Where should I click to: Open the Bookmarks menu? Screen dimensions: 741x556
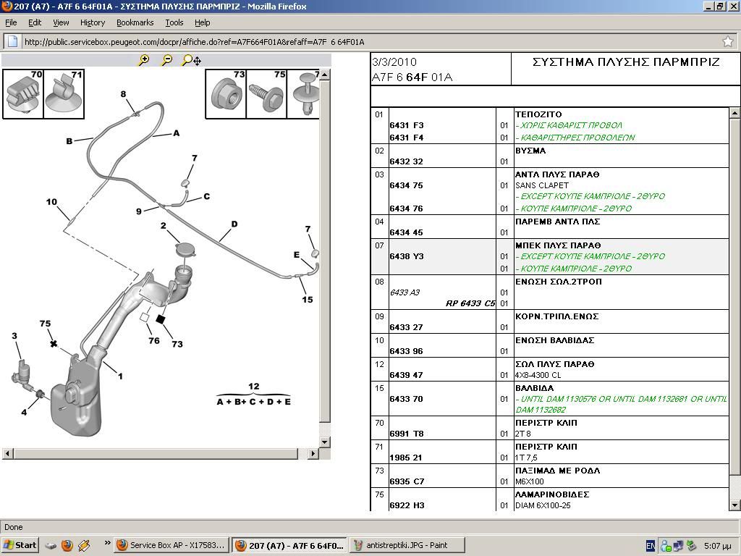pyautogui.click(x=135, y=22)
